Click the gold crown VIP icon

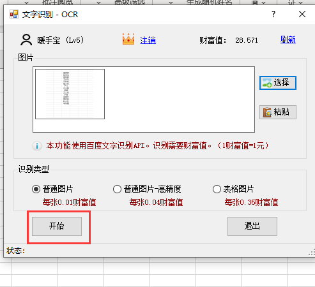click(128, 39)
